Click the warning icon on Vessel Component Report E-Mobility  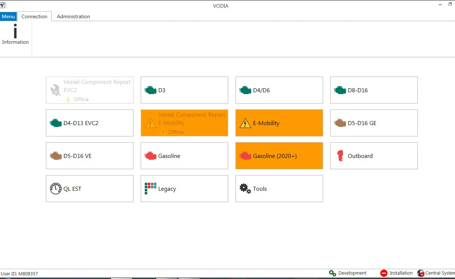point(151,123)
